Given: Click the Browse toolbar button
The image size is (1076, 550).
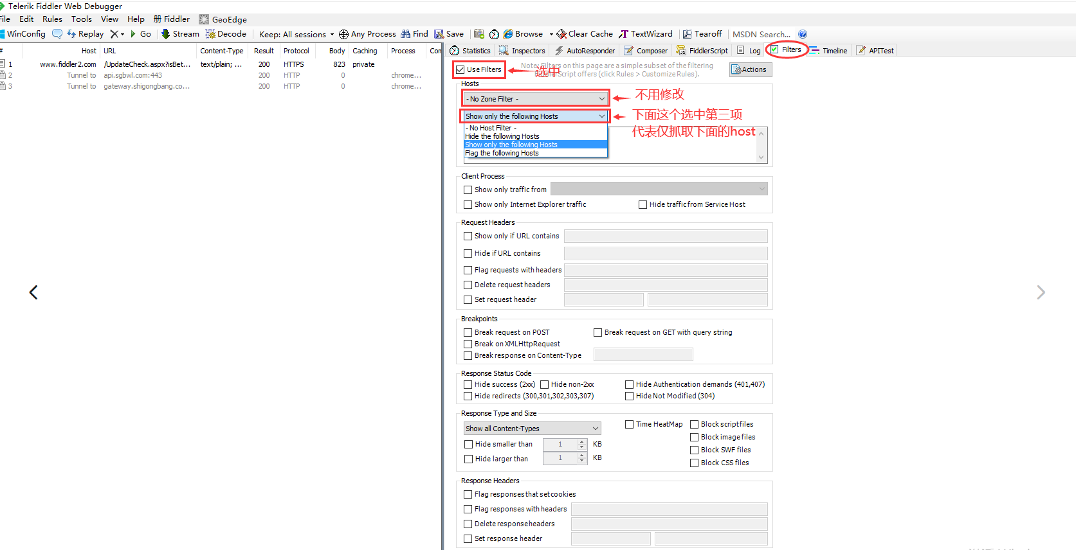Looking at the screenshot, I should tap(523, 34).
